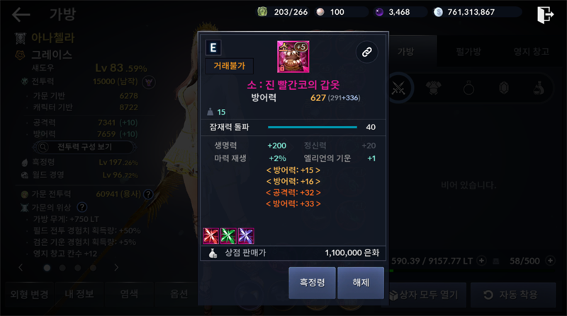Select the ring accessory filter icon

pyautogui.click(x=468, y=88)
